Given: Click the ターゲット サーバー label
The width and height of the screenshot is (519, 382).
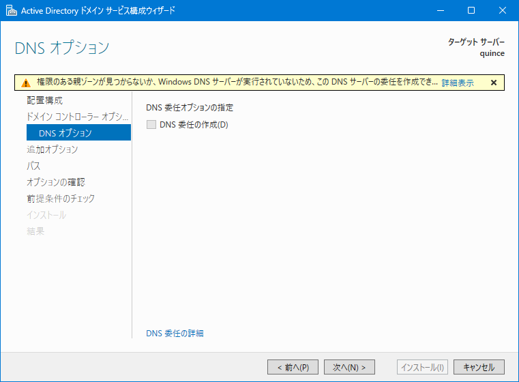Looking at the screenshot, I should coord(476,42).
